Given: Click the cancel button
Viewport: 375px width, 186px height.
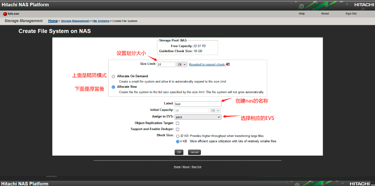Looking at the screenshot, I should (195, 152).
